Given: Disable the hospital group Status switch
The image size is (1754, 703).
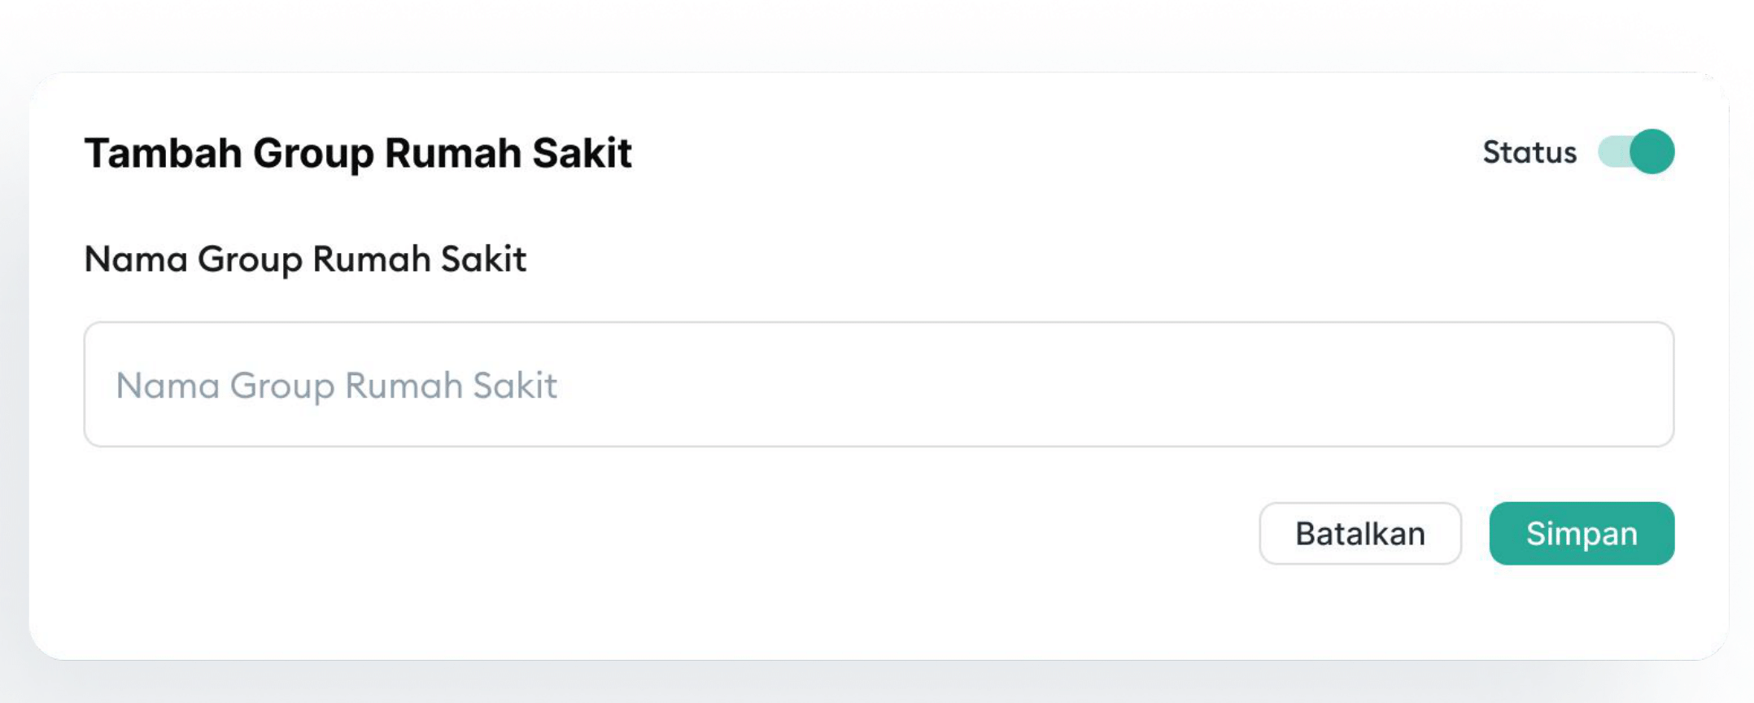Looking at the screenshot, I should click(x=1635, y=151).
